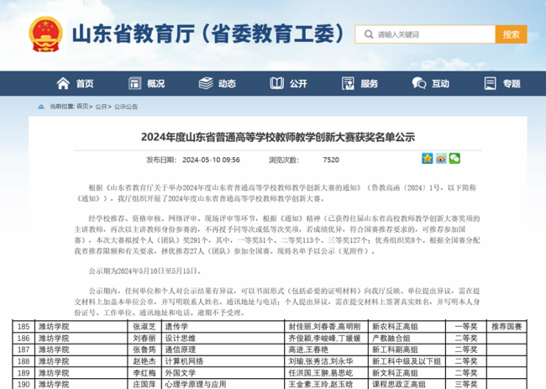Share article via WeChat icon
This screenshot has height=389, width=546.
tap(454, 158)
